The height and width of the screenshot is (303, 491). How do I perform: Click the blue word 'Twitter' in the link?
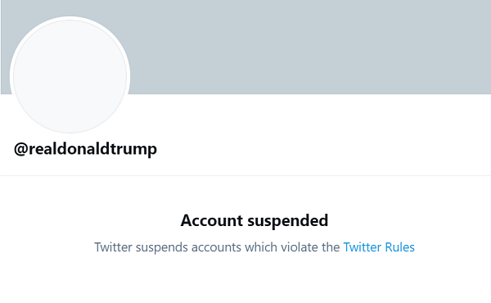click(363, 247)
